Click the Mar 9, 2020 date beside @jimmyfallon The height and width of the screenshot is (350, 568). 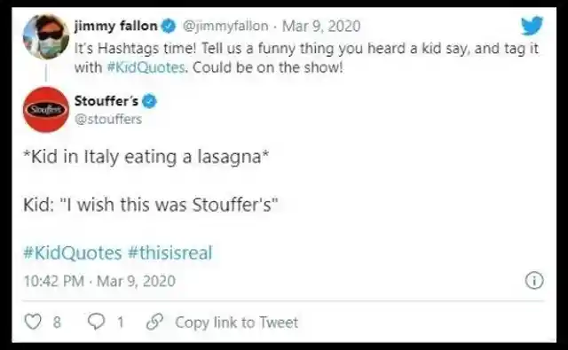321,26
